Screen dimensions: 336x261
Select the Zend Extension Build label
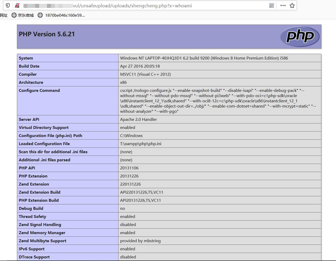(x=39, y=192)
